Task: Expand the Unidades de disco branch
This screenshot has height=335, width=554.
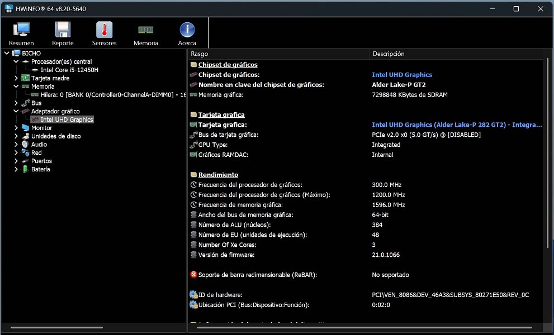Action: point(16,136)
